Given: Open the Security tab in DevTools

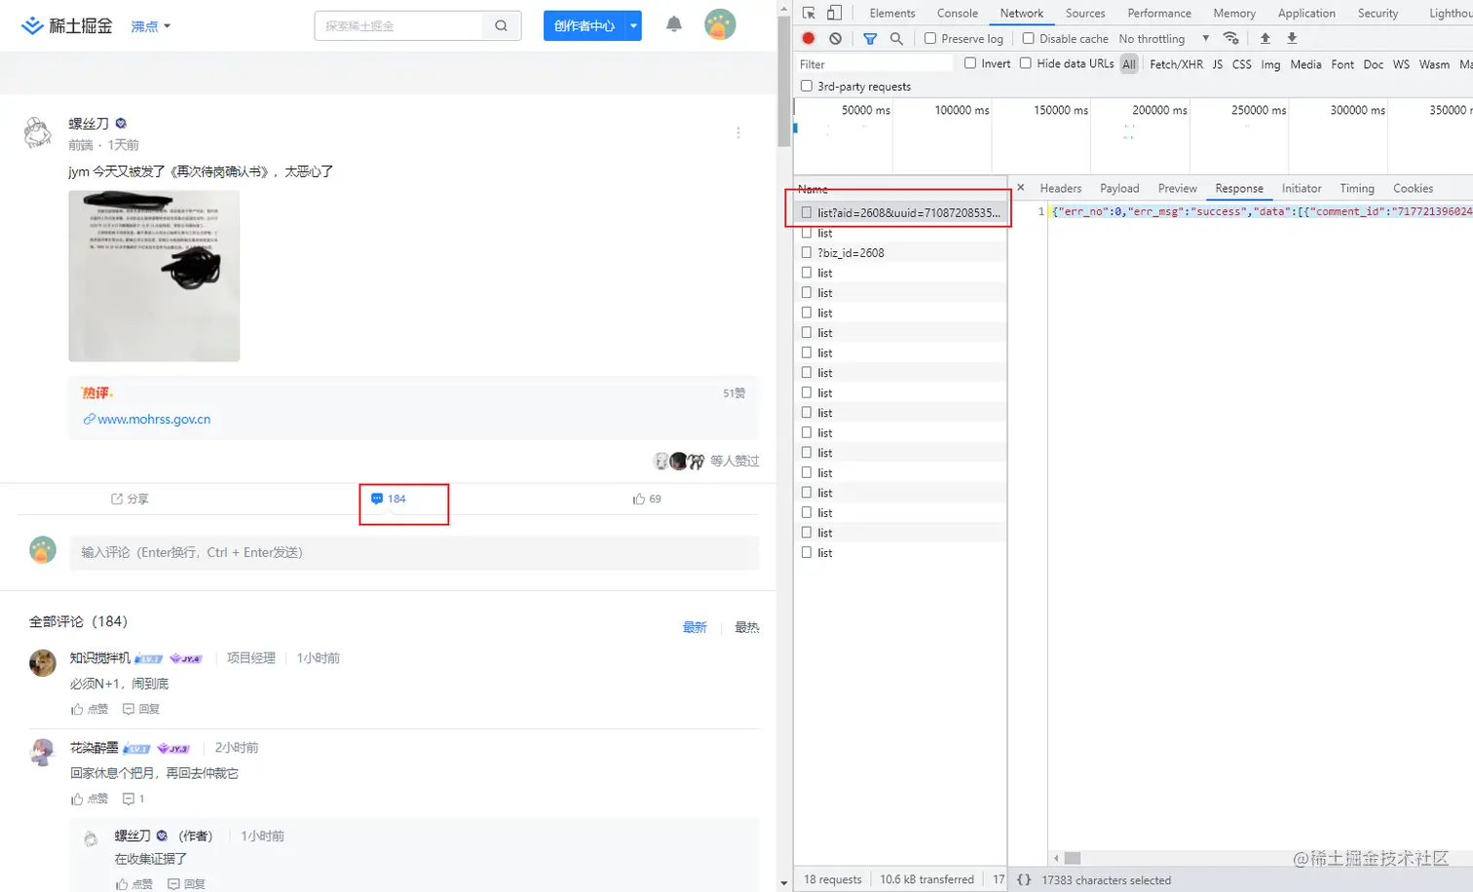Looking at the screenshot, I should 1378,13.
